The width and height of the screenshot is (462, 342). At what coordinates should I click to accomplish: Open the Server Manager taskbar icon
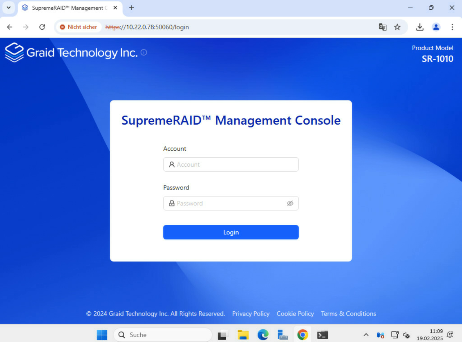click(x=283, y=335)
